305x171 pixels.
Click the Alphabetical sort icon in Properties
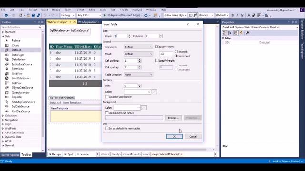pos(230,33)
